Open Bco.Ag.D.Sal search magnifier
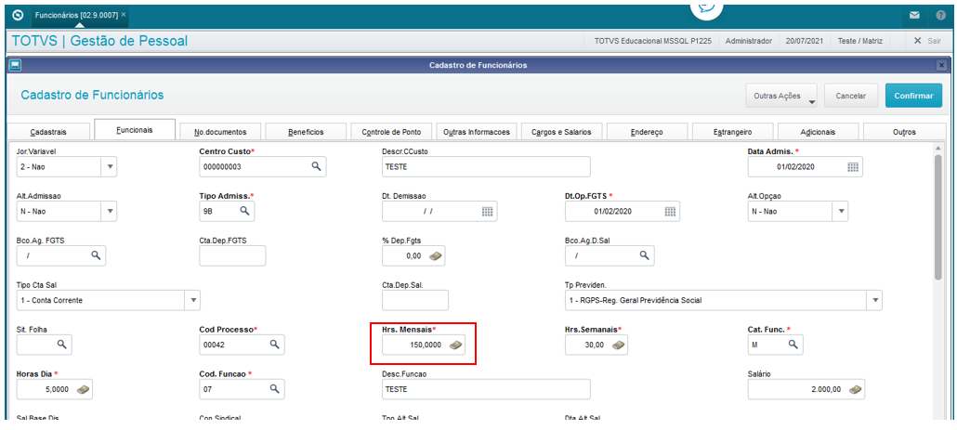The height and width of the screenshot is (430, 957). (643, 255)
